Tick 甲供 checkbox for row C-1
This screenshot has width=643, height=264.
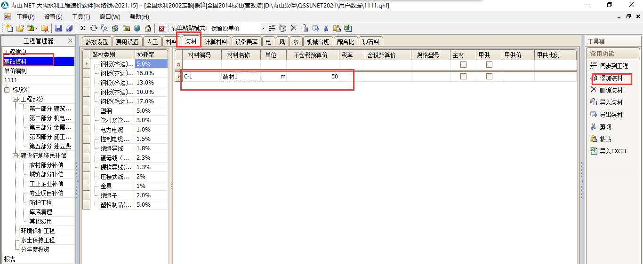pyautogui.click(x=489, y=76)
